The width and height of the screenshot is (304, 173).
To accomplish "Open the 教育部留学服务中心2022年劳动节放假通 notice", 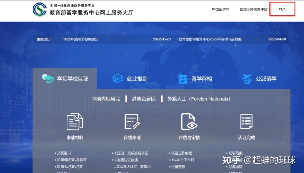I will 211,39.
